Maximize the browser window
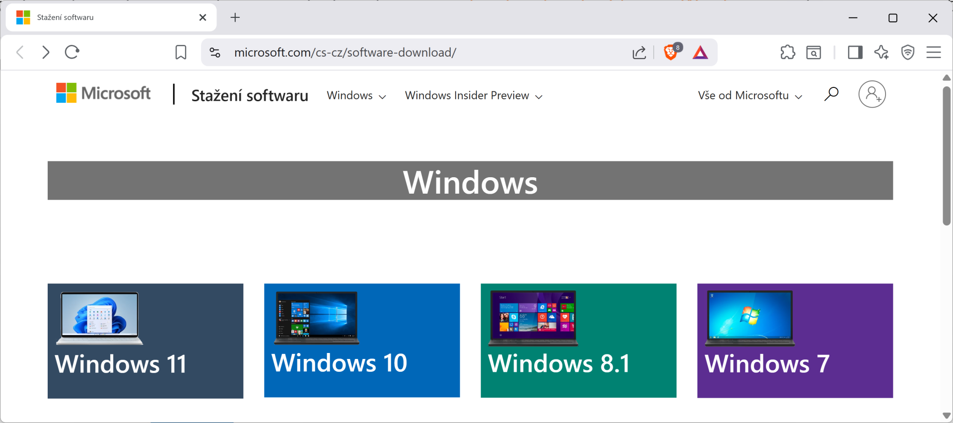Viewport: 953px width, 423px height. 893,18
